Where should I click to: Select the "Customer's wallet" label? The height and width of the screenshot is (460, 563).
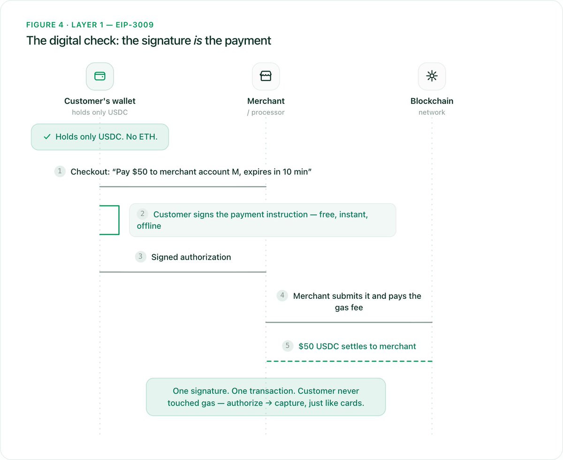coord(100,101)
